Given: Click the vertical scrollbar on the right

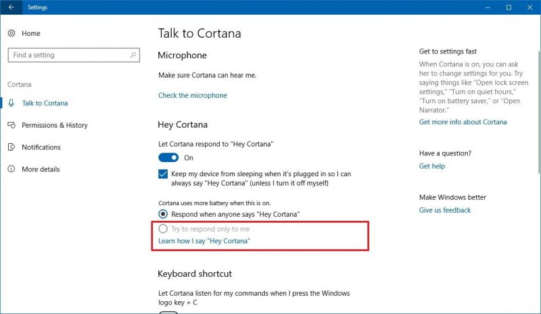Looking at the screenshot, I should 538,112.
